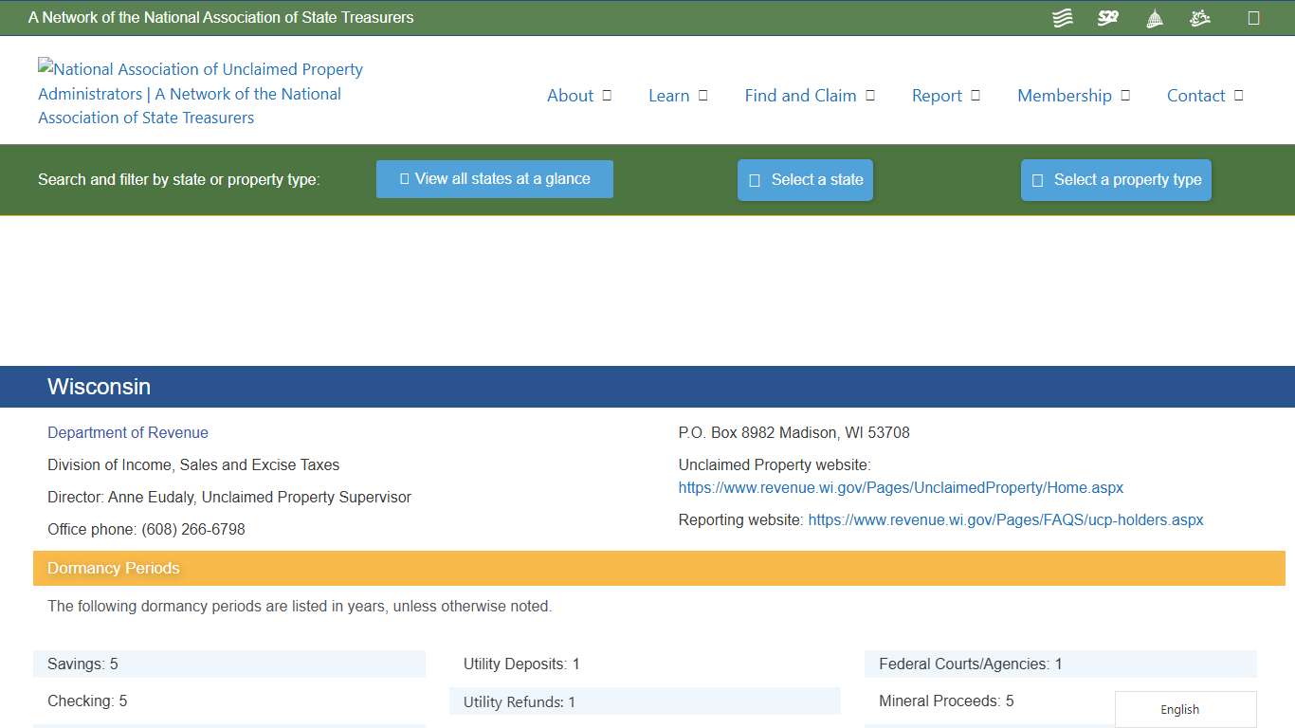
Task: Open the Department of Revenue link
Action: coord(127,432)
